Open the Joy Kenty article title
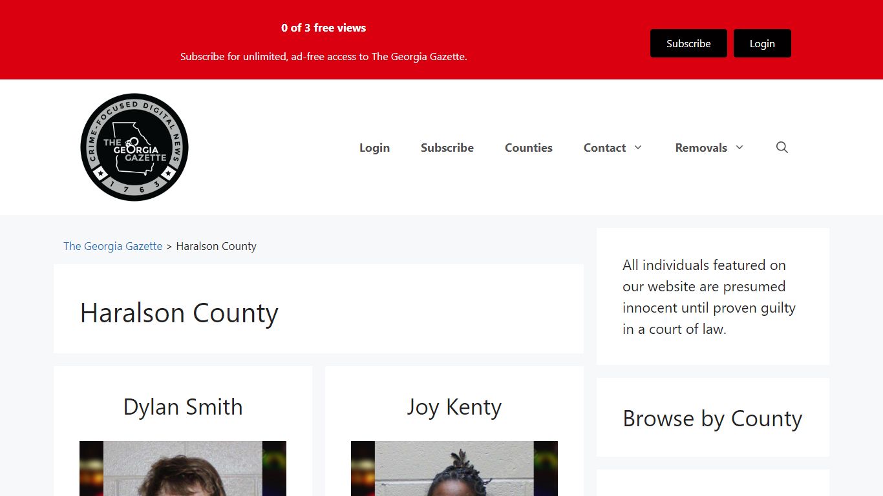Screen dimensions: 883x496 [454, 407]
